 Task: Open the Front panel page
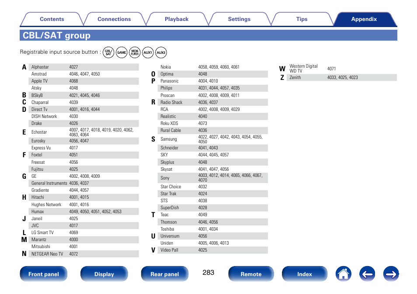pos(44,274)
